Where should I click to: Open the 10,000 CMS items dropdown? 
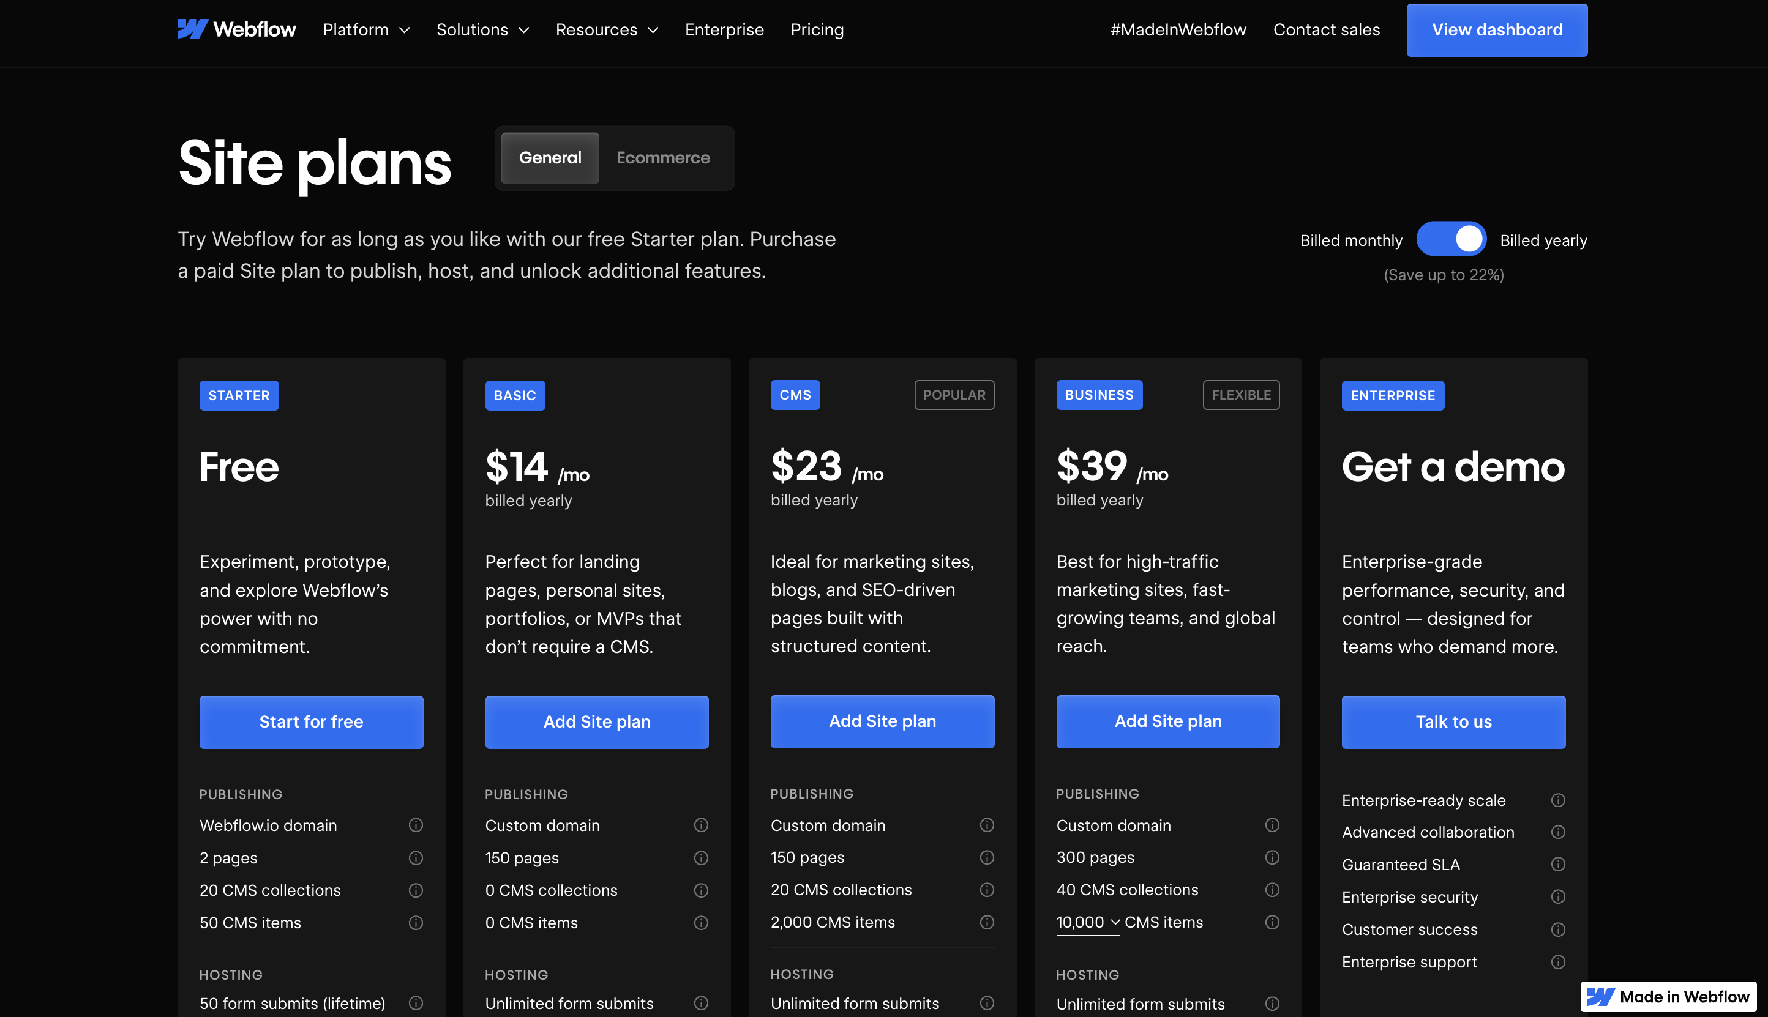tap(1087, 922)
